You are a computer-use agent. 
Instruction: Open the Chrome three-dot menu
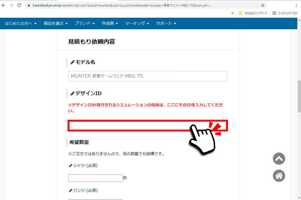coord(296,5)
